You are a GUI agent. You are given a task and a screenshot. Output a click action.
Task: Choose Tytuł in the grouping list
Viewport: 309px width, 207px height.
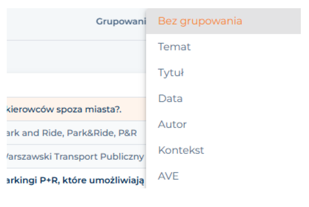coord(171,73)
